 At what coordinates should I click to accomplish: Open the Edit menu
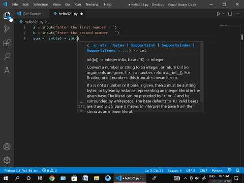point(25,5)
